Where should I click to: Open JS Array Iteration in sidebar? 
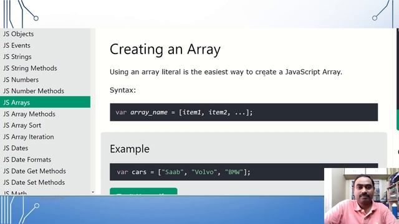coord(29,137)
